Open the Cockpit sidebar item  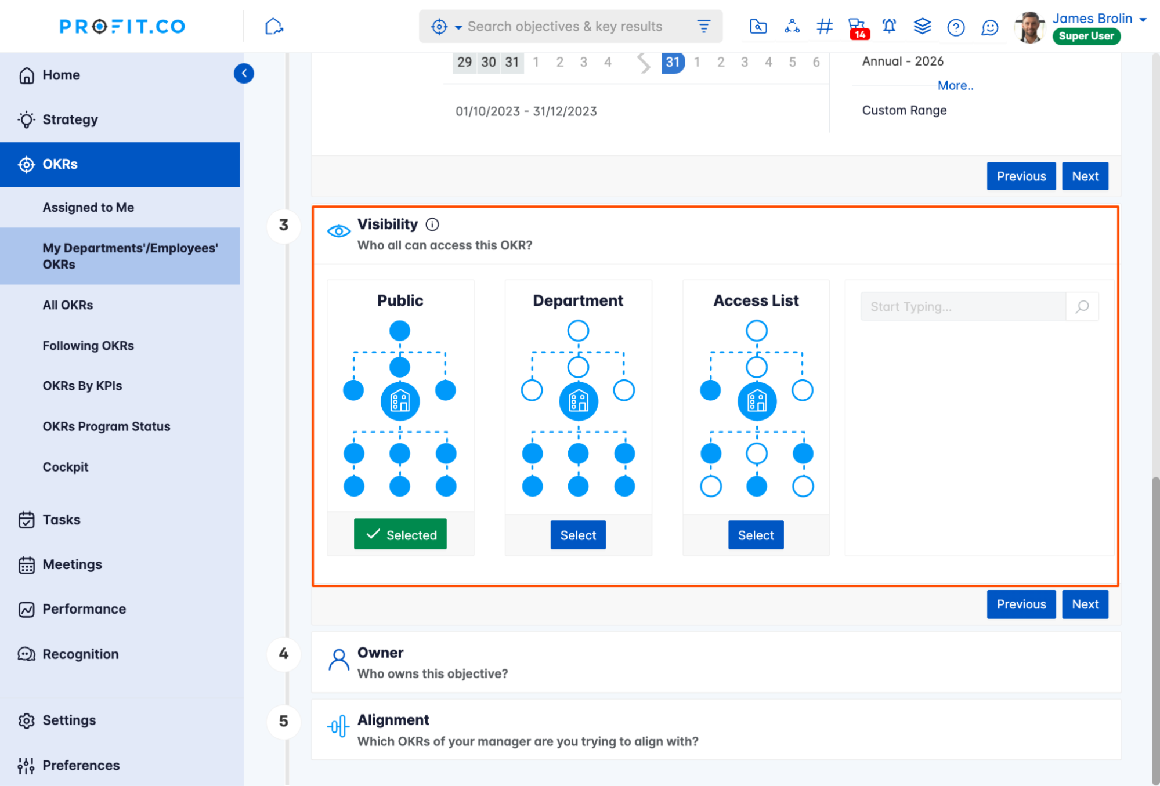pyautogui.click(x=66, y=467)
